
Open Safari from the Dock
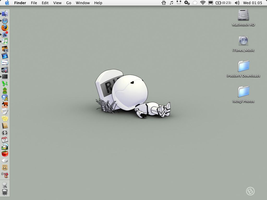pos(5,21)
